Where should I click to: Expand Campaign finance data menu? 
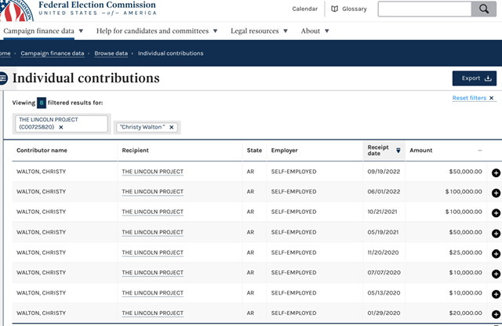(43, 31)
